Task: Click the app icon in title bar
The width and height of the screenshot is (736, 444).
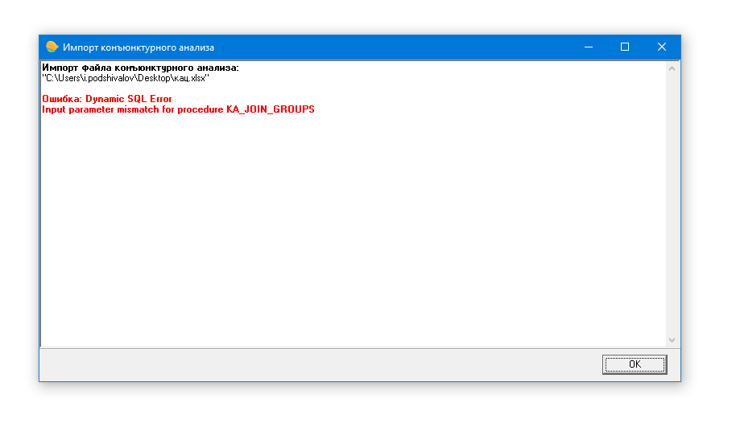Action: (52, 47)
